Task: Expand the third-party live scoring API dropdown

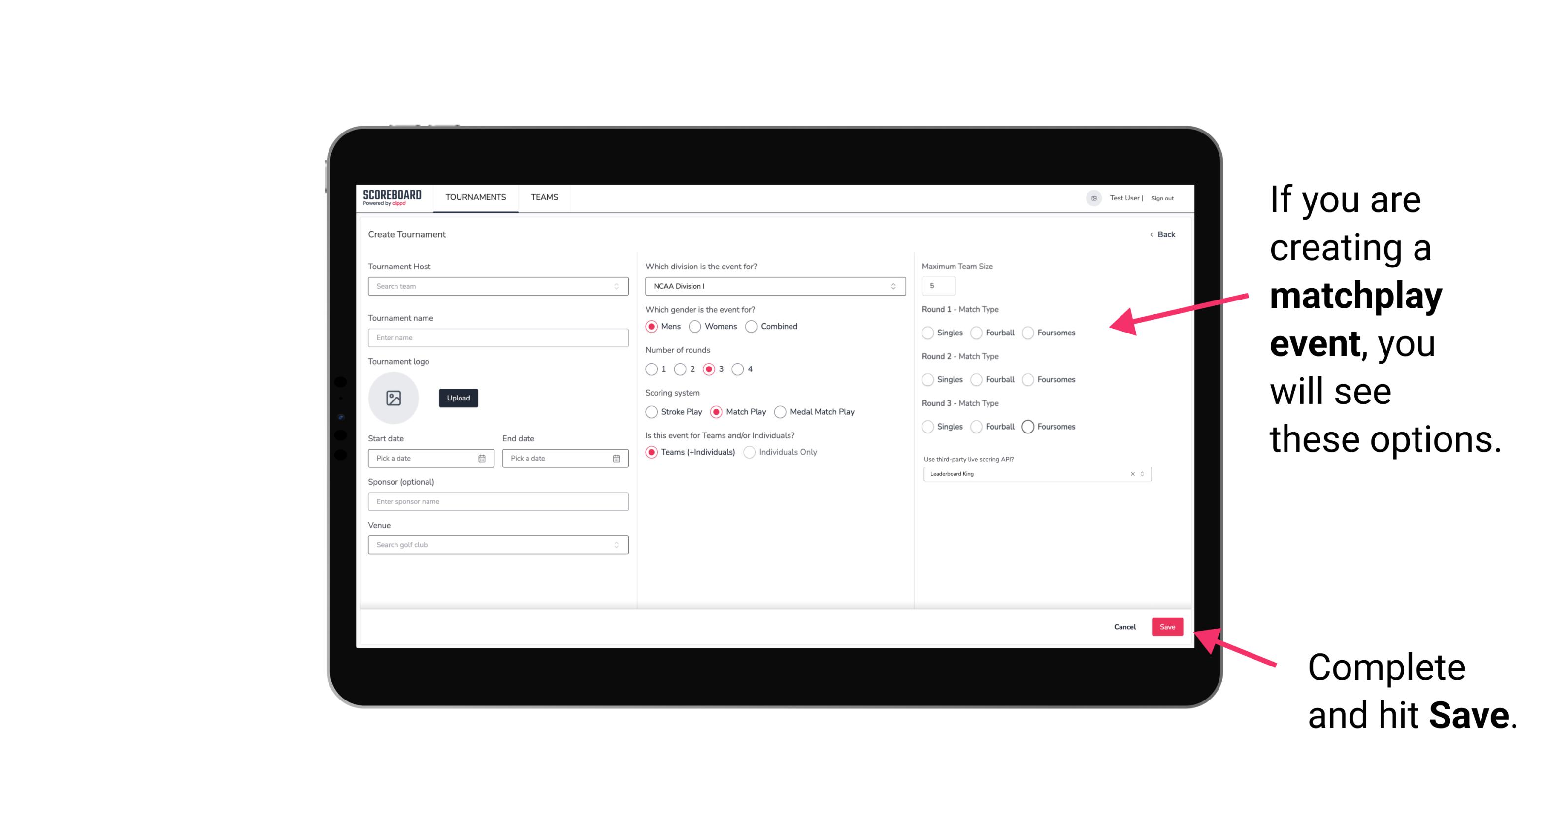Action: pos(1141,474)
